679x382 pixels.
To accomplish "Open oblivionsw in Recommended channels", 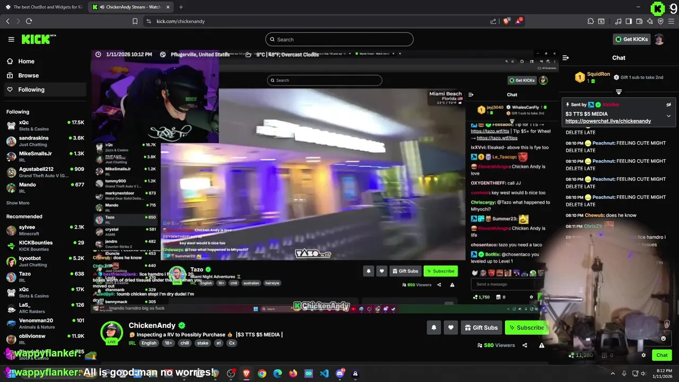I will pos(45,339).
